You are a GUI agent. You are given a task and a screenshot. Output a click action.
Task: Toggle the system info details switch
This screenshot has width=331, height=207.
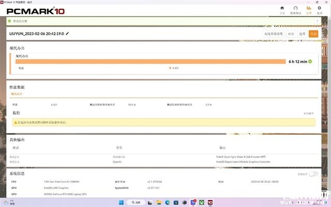[313, 174]
